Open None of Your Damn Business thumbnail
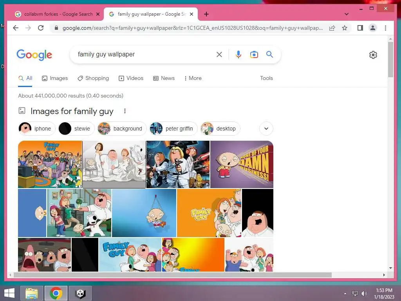This screenshot has width=401, height=301. [x=242, y=164]
